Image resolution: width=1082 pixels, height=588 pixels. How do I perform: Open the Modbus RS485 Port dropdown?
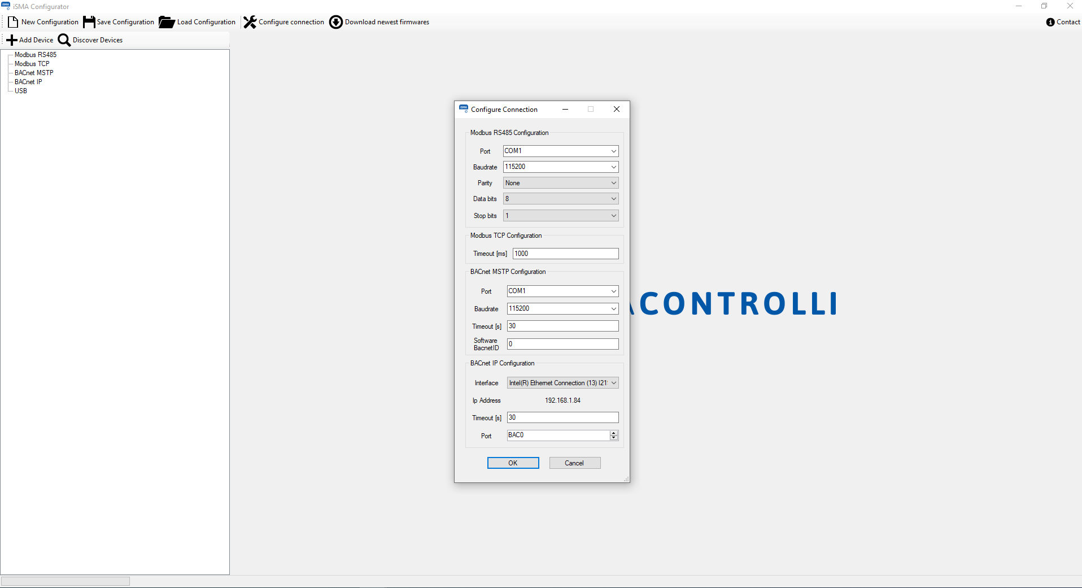coord(613,151)
